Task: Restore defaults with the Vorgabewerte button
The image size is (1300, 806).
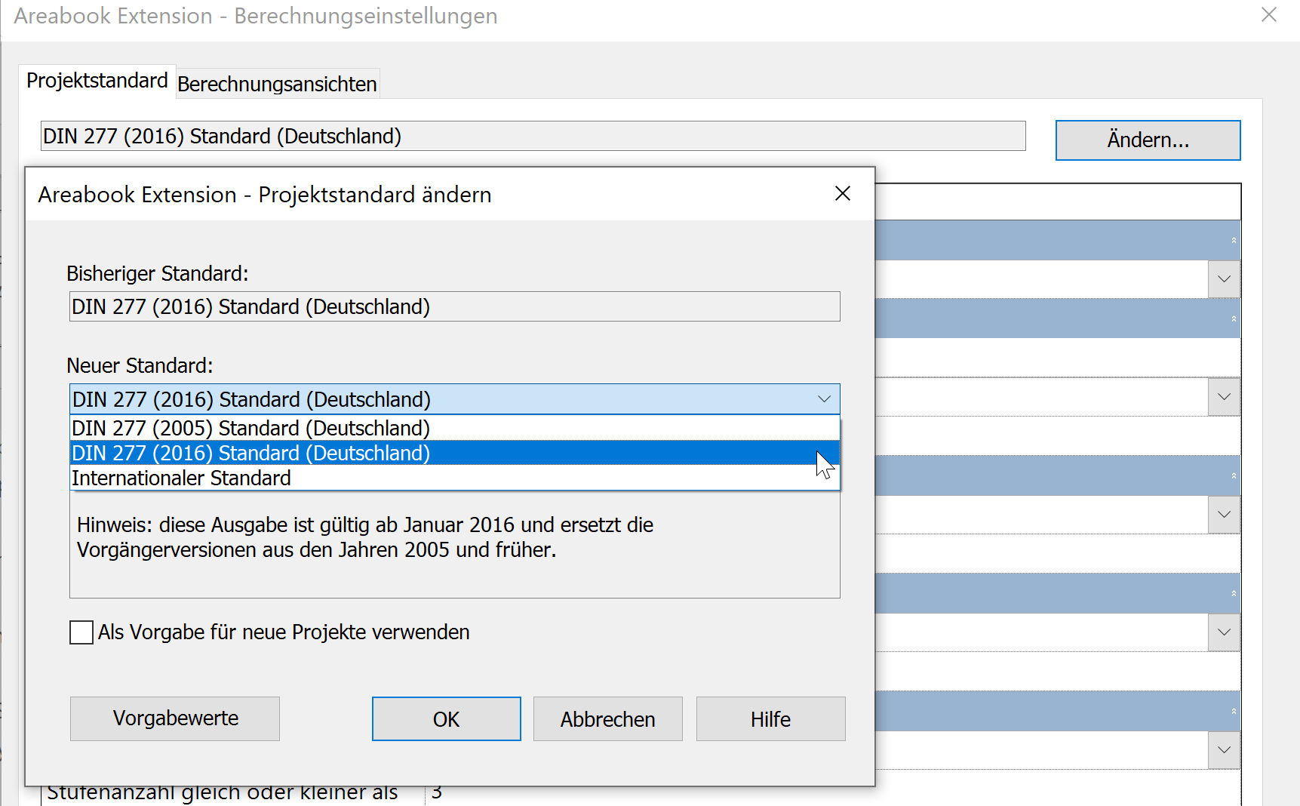Action: coord(175,718)
